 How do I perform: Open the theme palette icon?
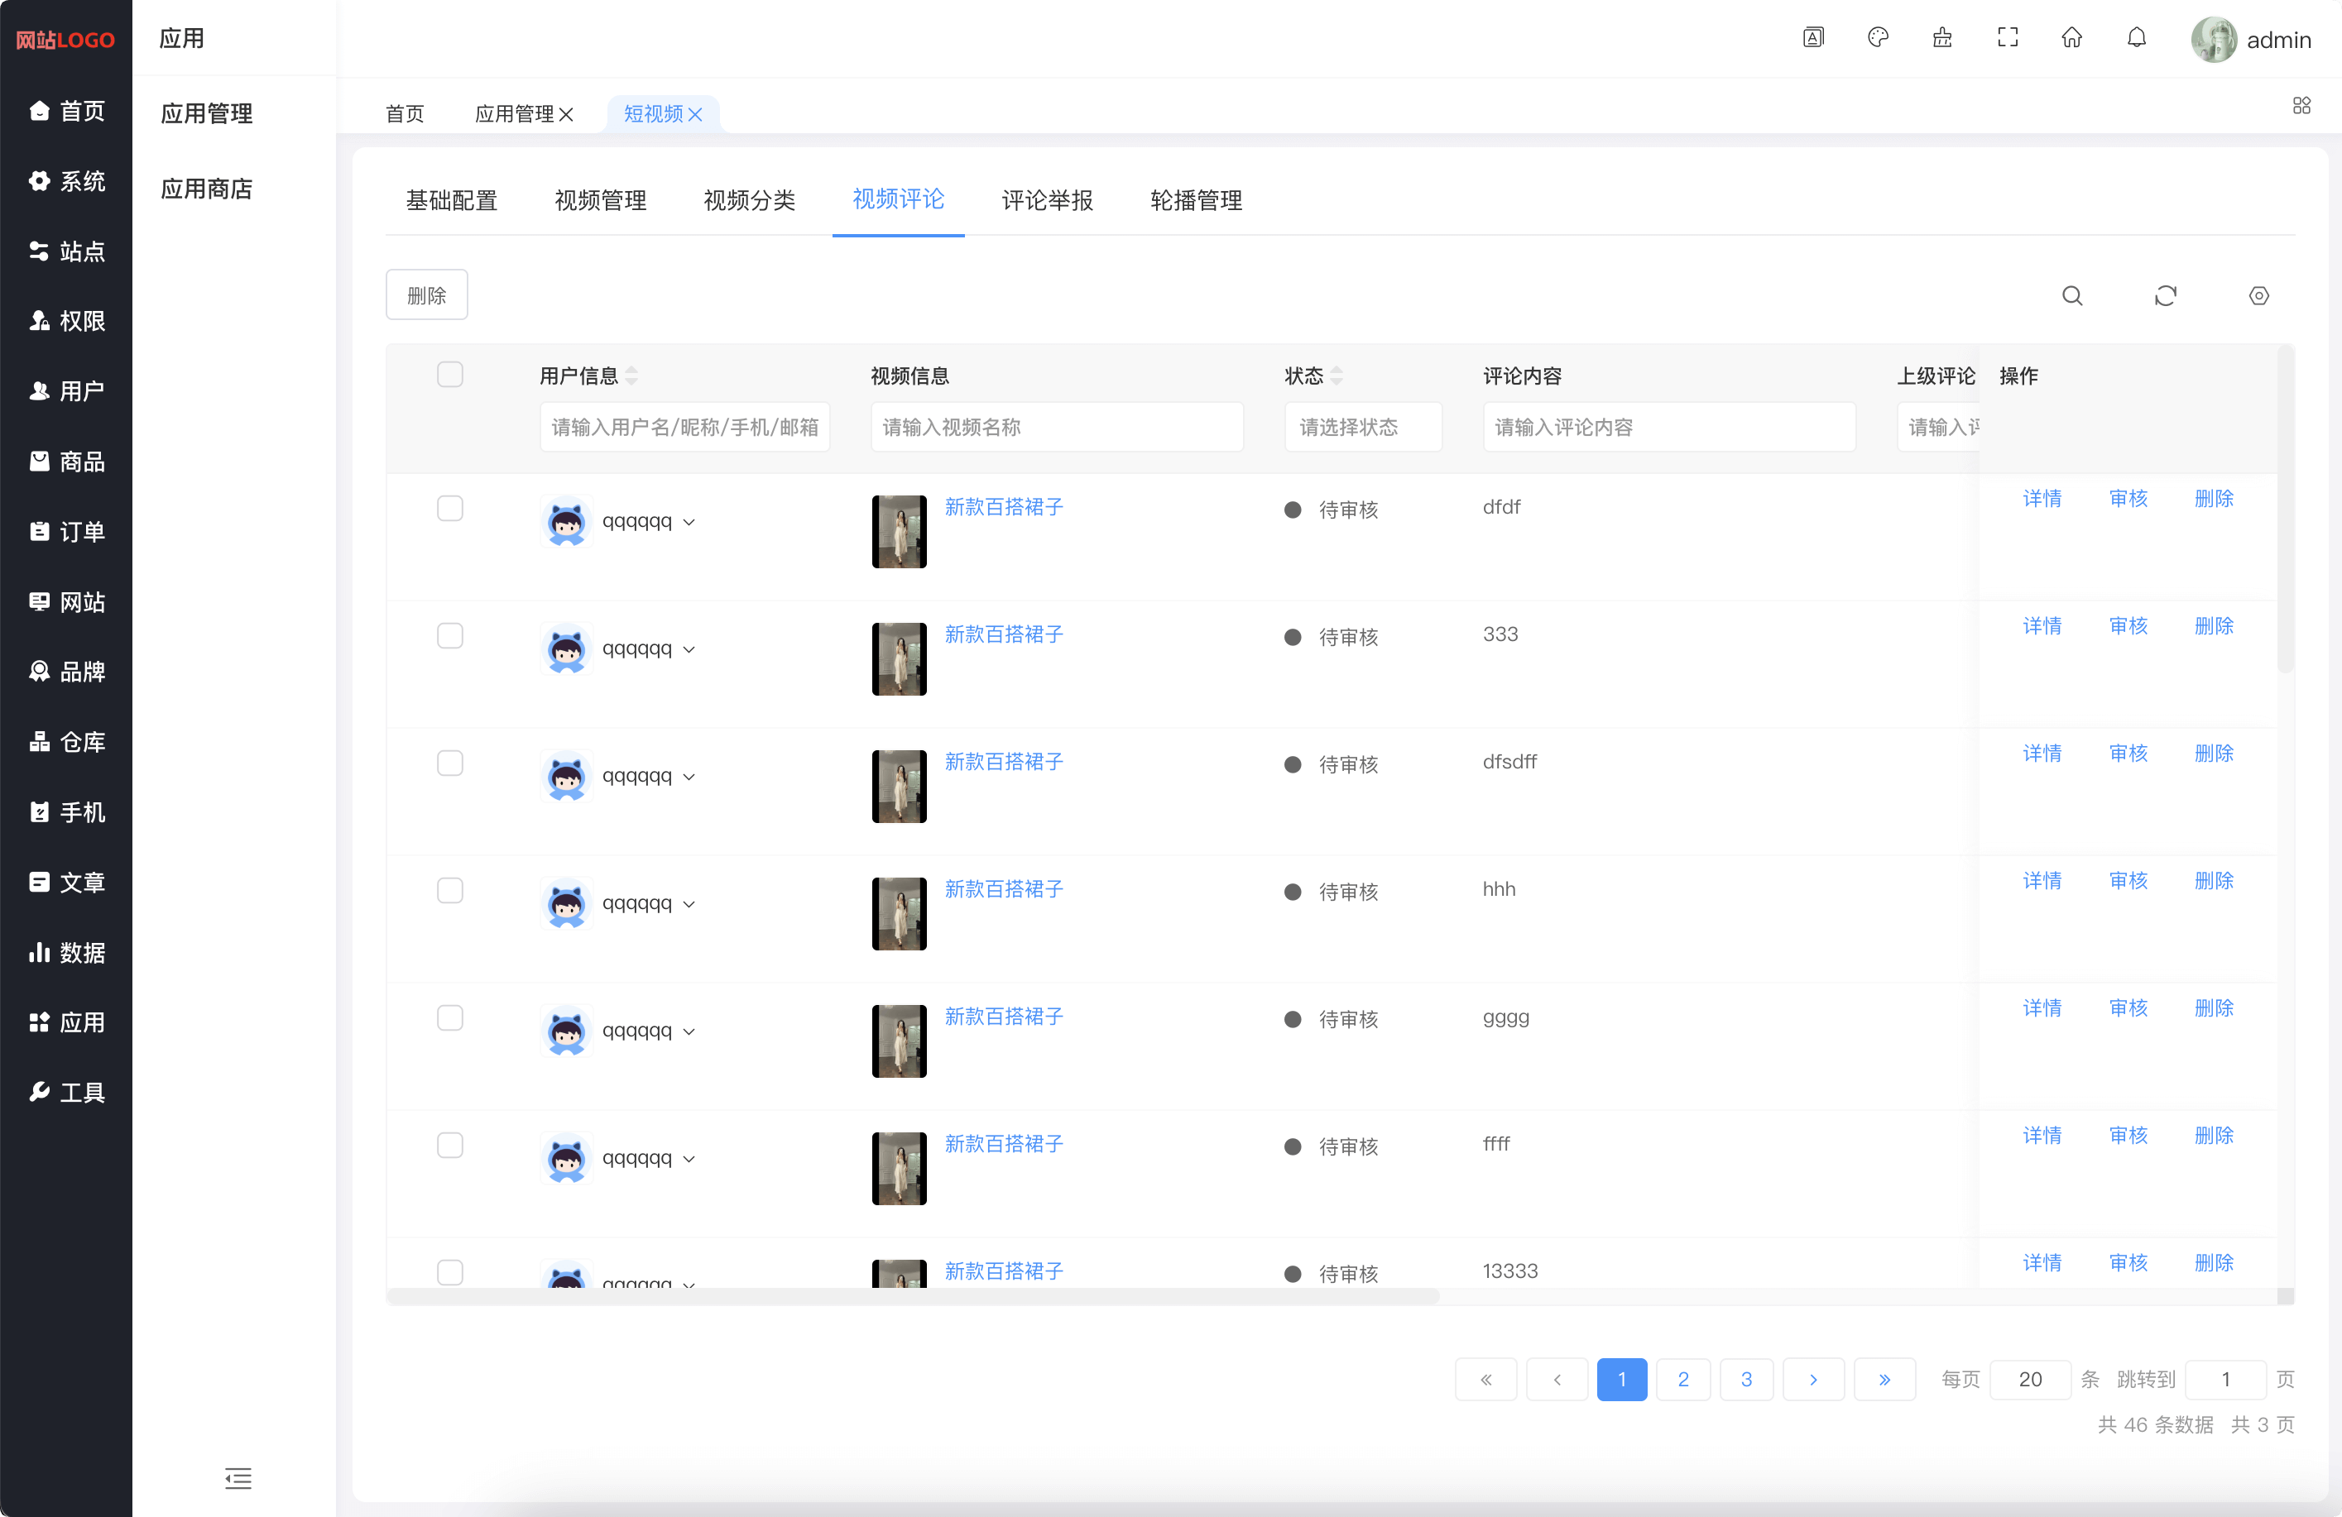(1878, 37)
